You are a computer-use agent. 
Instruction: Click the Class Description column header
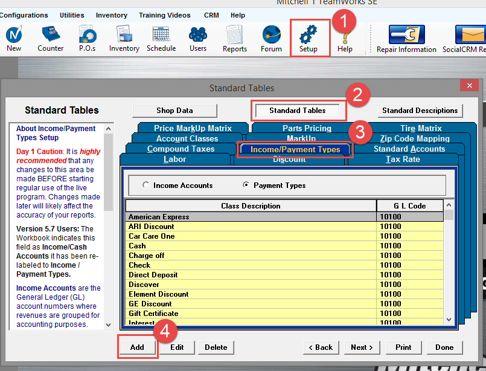(x=251, y=205)
